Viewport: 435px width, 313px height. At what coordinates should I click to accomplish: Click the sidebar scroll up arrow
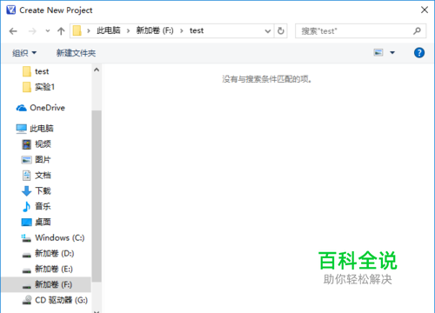pos(97,70)
